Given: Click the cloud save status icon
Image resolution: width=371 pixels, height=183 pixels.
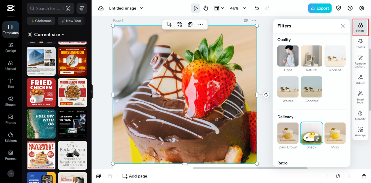Looking at the screenshot, I should tap(101, 8).
